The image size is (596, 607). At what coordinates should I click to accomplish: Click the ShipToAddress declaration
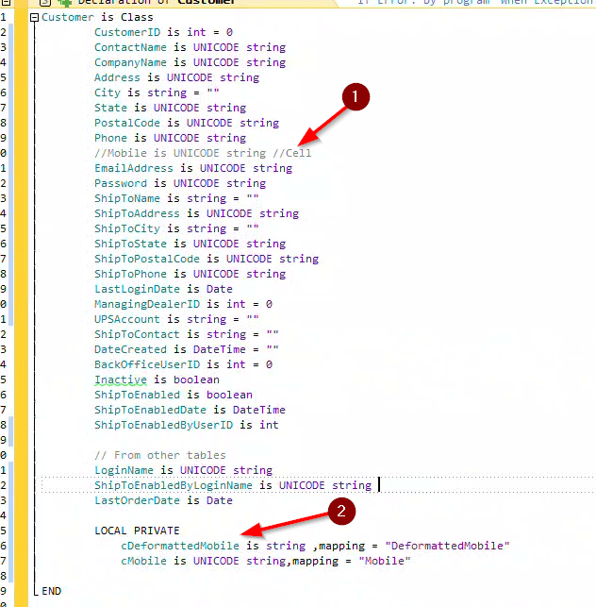click(x=197, y=213)
